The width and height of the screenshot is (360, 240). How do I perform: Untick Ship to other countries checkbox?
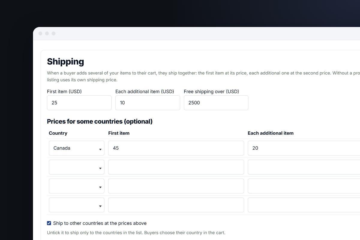(49, 223)
